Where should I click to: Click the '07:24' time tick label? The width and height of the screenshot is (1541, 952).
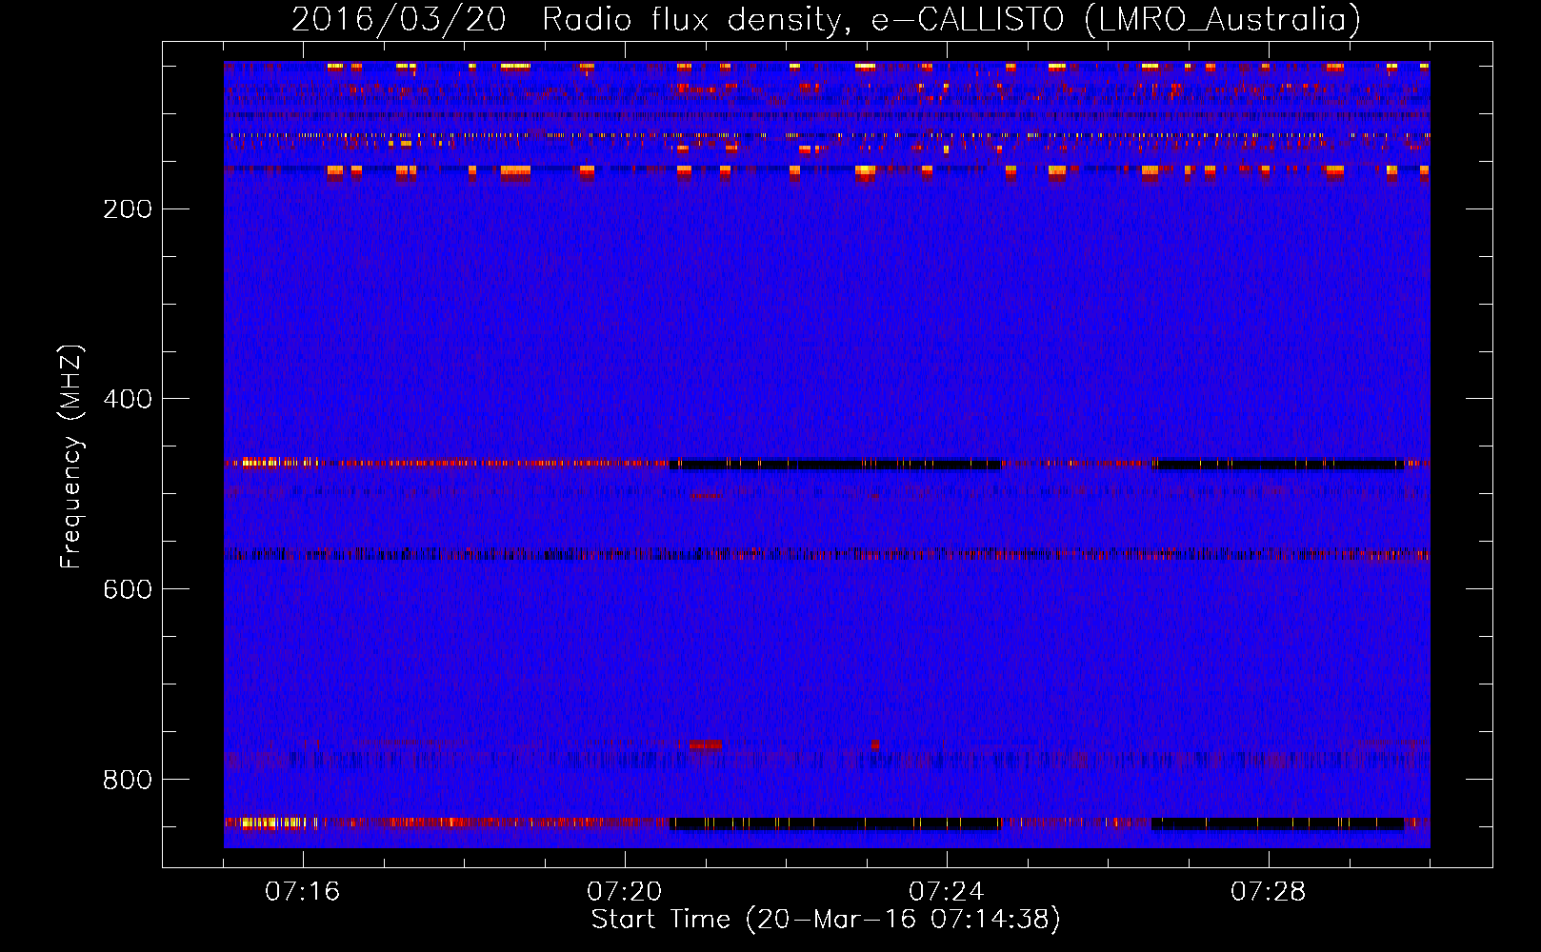coord(947,892)
